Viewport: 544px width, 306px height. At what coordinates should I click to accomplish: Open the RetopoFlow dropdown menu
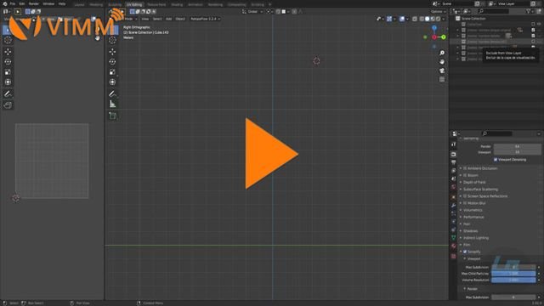pyautogui.click(x=205, y=19)
